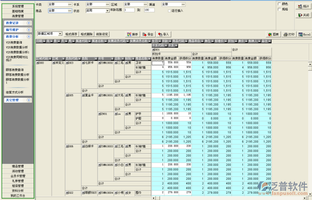Toggle the 逐行插入 checkbox
The width and height of the screenshot is (312, 200).
169,11
